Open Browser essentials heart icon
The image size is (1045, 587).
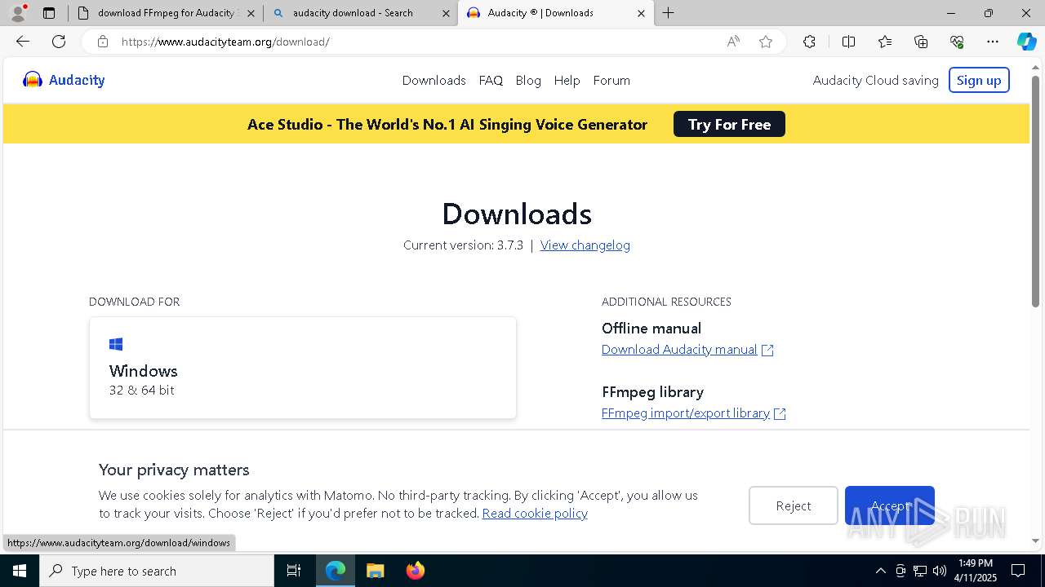click(957, 42)
